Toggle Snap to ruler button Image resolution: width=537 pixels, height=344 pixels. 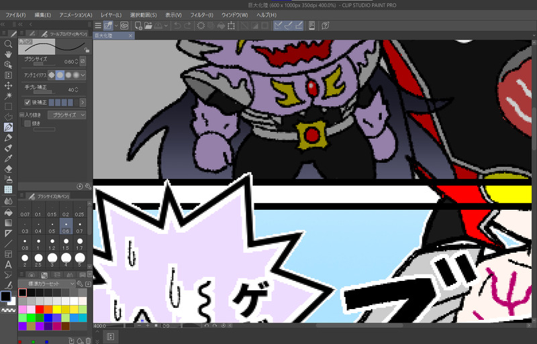278,25
